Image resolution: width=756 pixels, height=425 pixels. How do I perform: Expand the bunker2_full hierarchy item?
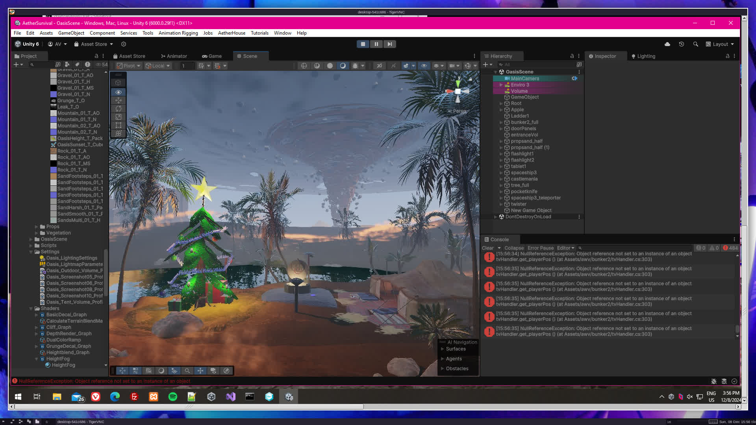pyautogui.click(x=501, y=122)
